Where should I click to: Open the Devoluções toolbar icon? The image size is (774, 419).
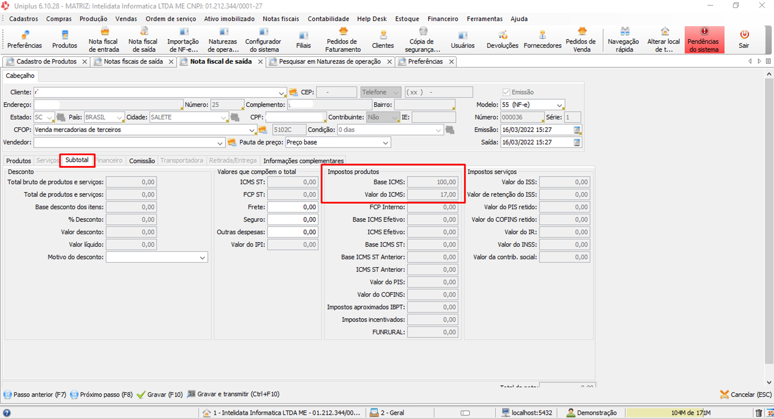coord(502,40)
